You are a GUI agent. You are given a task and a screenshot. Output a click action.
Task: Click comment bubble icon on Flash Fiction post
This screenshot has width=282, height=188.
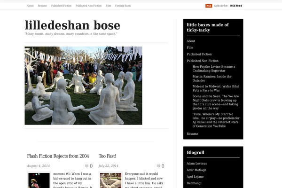(x=86, y=166)
